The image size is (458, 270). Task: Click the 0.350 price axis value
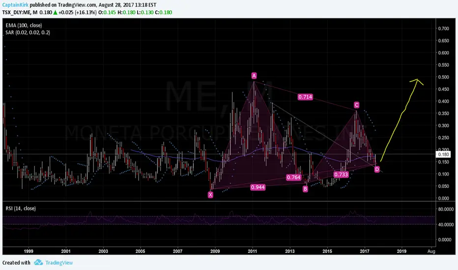coord(443,113)
